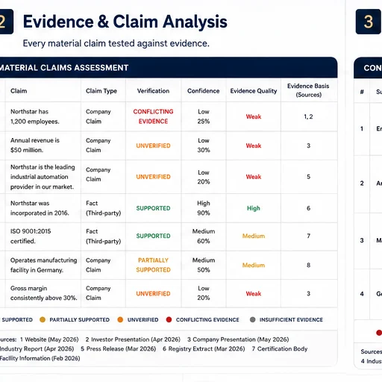This screenshot has height=382, width=382.
Task: Click the sources cell showing 1, 2
Action: (308, 116)
